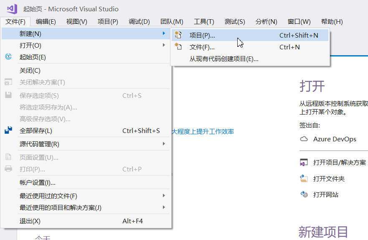Open the 编辑(E) menu
Screen dimensions: 368x240
point(46,22)
